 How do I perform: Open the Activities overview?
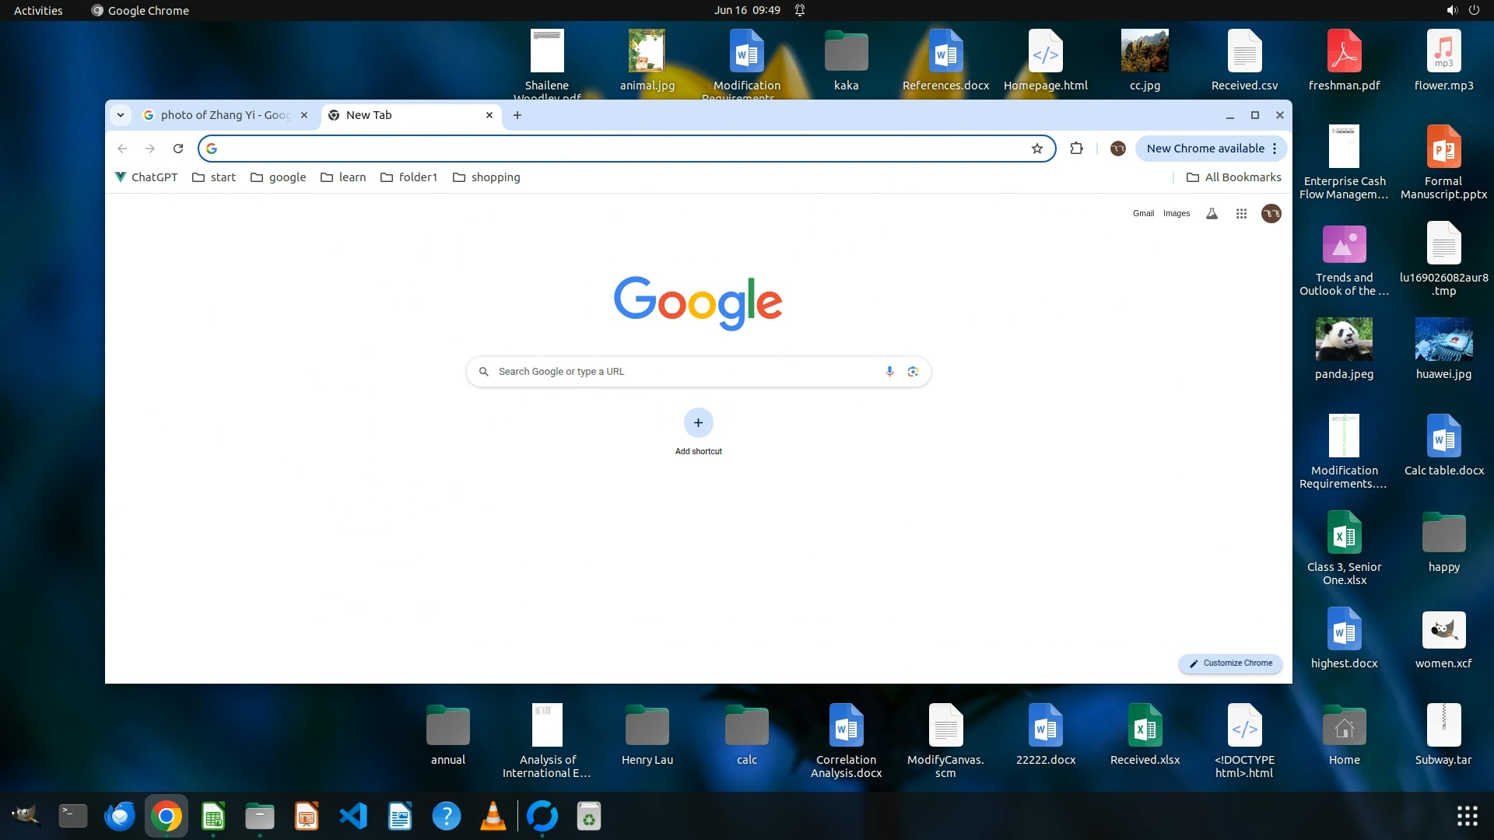coord(38,10)
